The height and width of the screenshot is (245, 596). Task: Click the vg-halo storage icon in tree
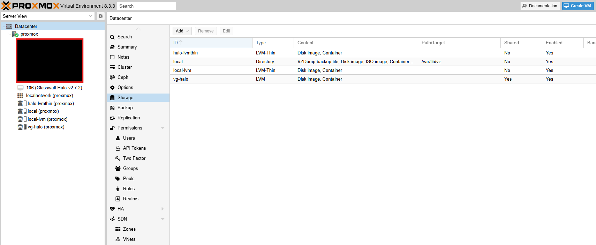coord(22,127)
